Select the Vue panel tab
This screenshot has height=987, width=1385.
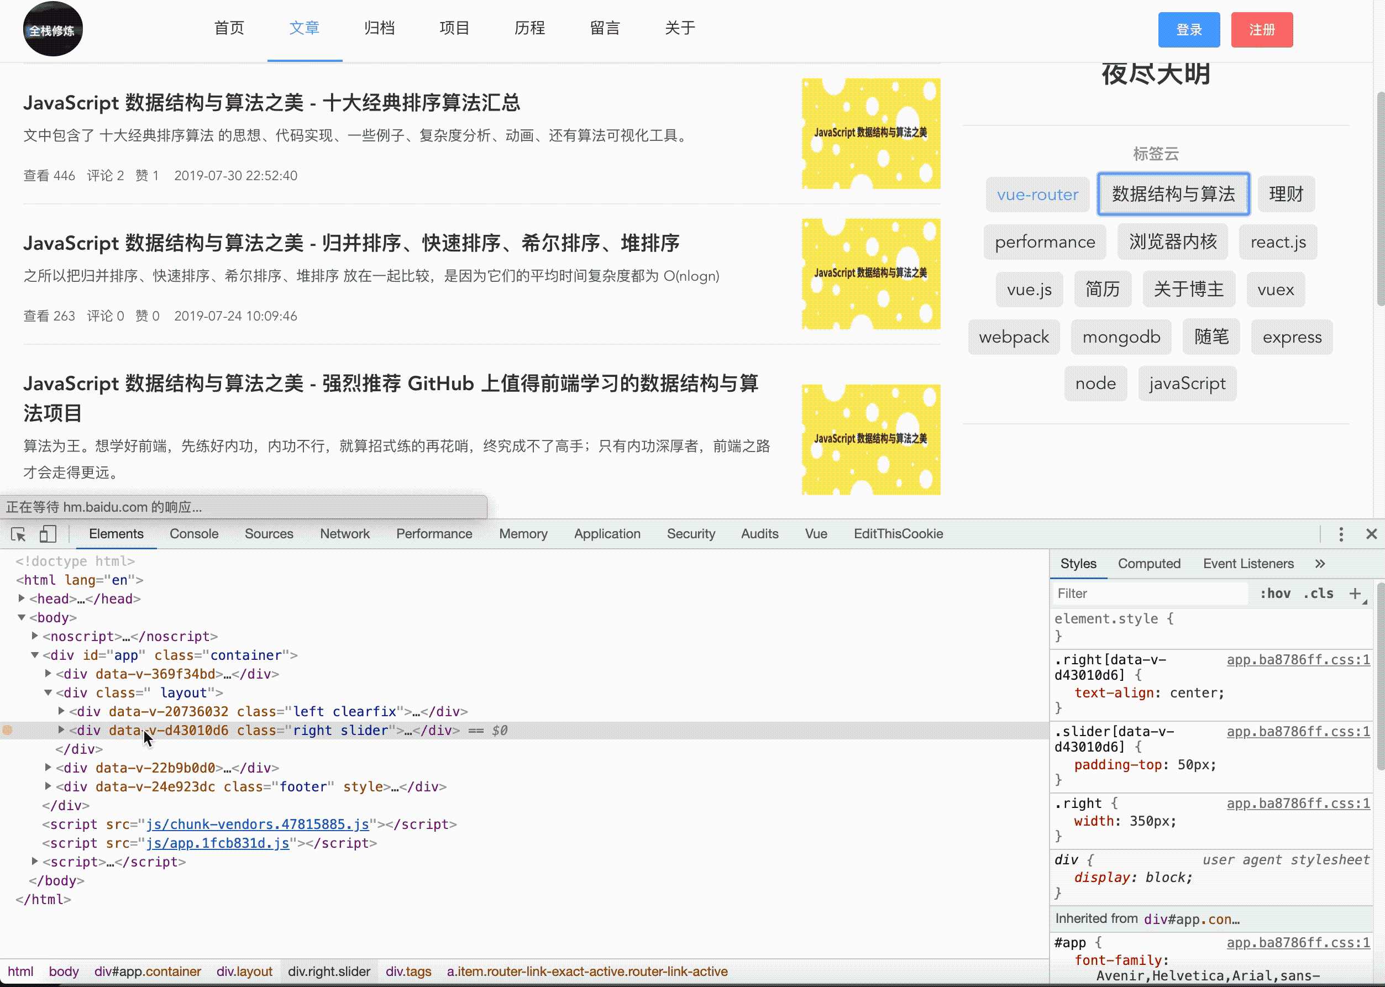(816, 533)
